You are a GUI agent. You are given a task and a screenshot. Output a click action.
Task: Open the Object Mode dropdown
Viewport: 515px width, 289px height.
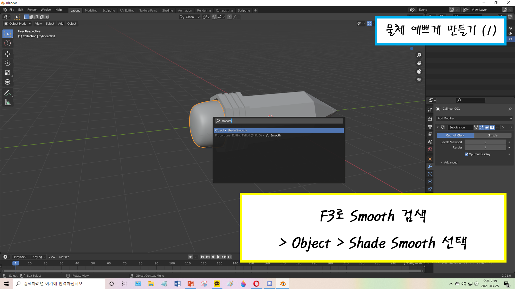pyautogui.click(x=18, y=24)
